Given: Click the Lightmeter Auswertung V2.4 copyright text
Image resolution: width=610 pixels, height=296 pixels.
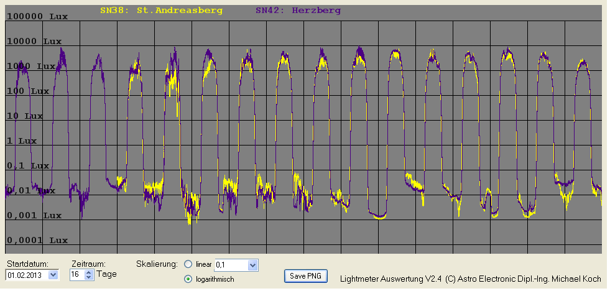Looking at the screenshot, I should [x=471, y=279].
